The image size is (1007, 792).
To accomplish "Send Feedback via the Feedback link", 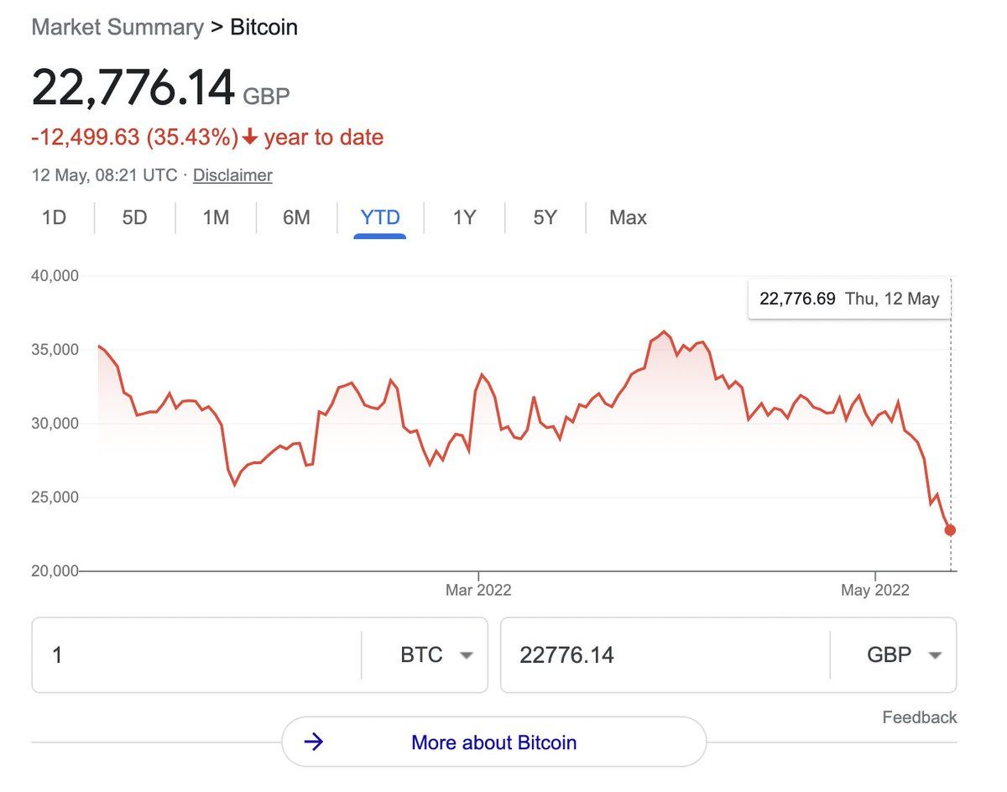I will click(x=919, y=717).
